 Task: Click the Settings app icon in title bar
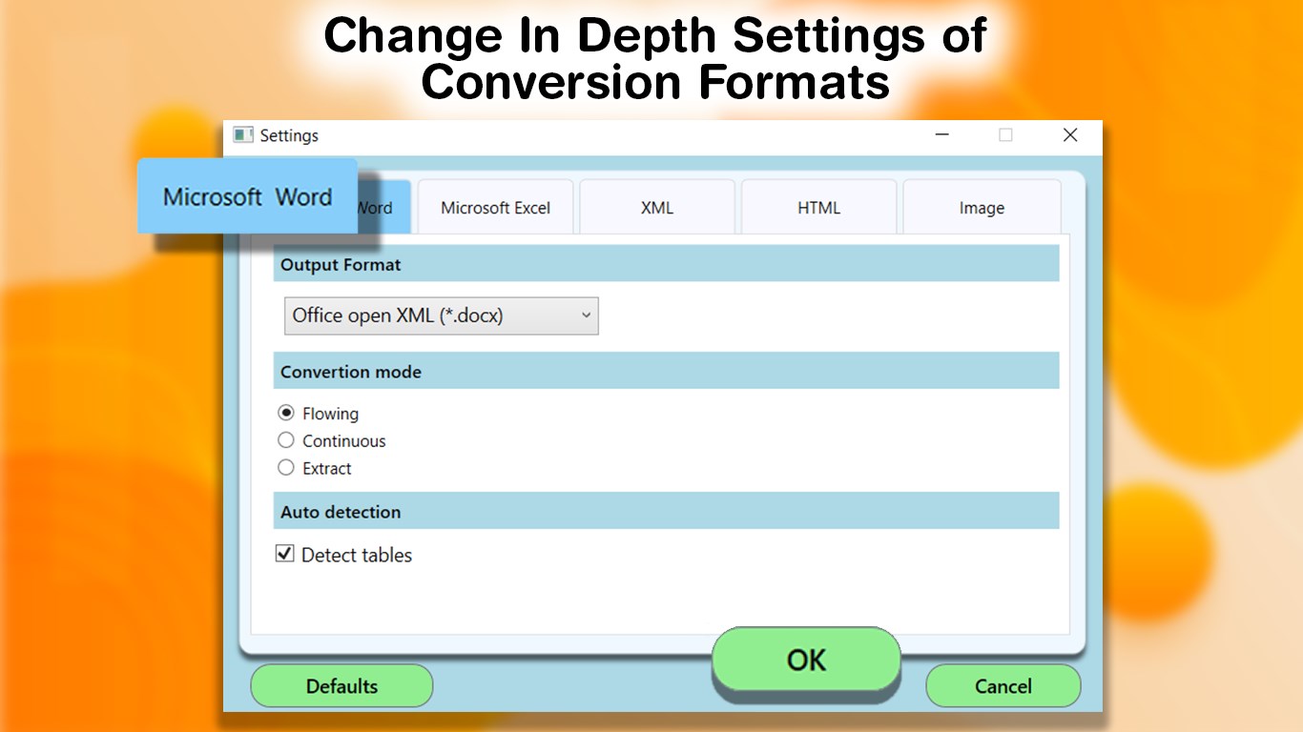click(242, 135)
